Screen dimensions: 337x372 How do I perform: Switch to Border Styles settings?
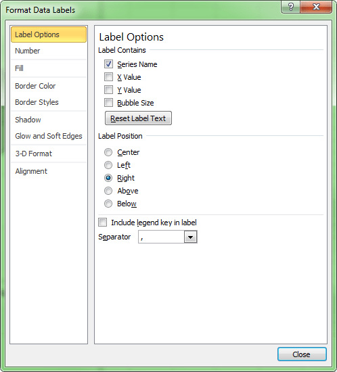click(49, 102)
